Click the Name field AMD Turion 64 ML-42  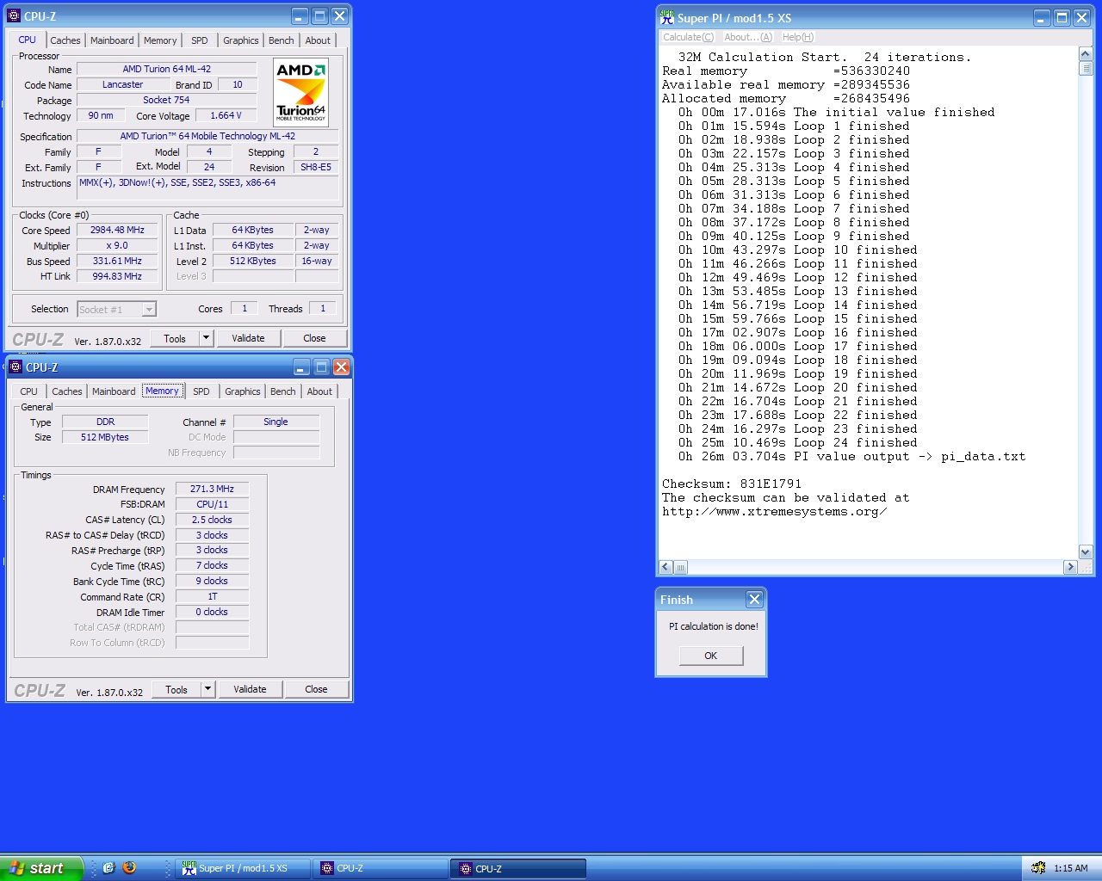(x=167, y=69)
